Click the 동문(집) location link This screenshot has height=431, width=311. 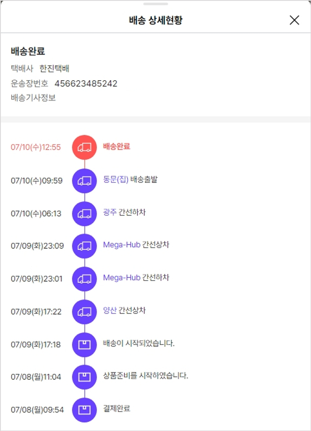click(116, 180)
